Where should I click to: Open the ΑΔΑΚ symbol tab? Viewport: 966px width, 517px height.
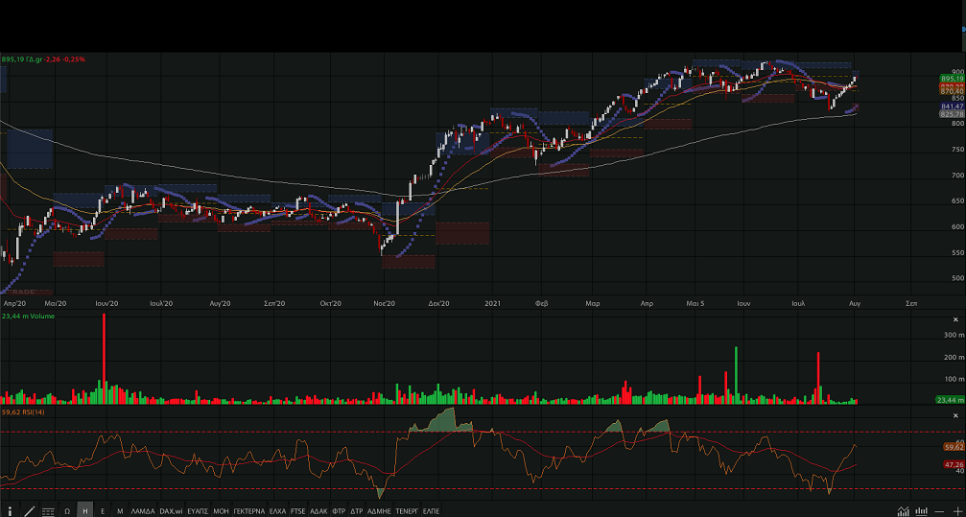(318, 511)
